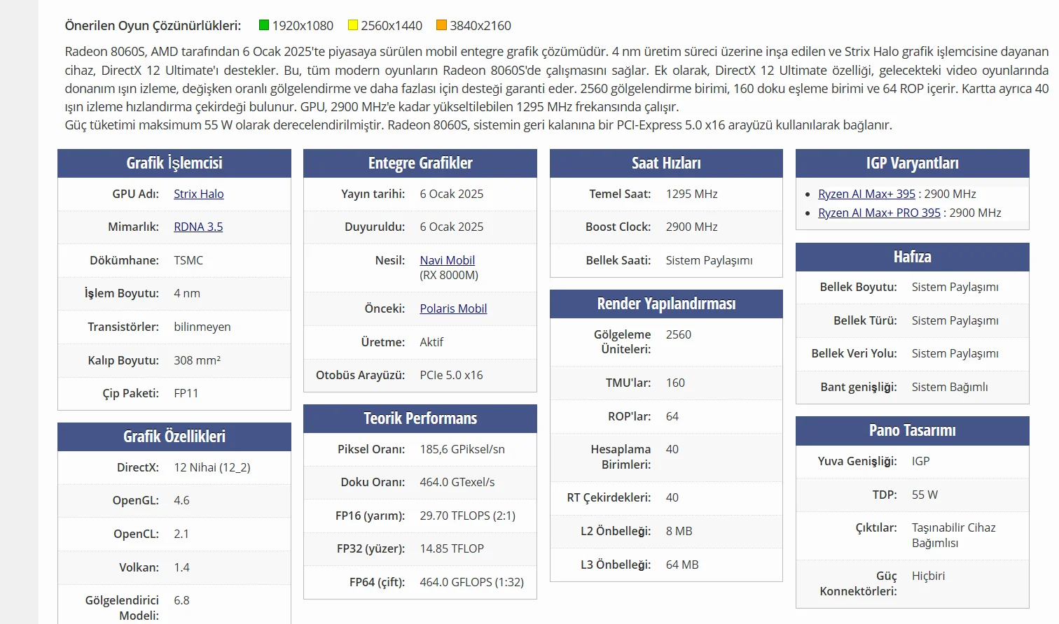Open the Ryzen AI Max+ 395 link

tap(866, 194)
